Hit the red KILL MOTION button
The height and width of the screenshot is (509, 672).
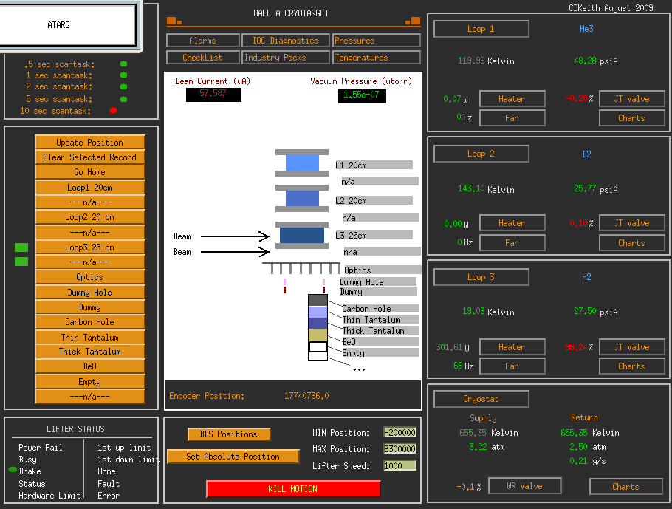(293, 489)
